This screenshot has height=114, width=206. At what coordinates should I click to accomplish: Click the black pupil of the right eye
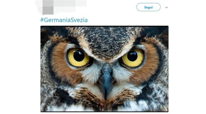click(x=132, y=56)
